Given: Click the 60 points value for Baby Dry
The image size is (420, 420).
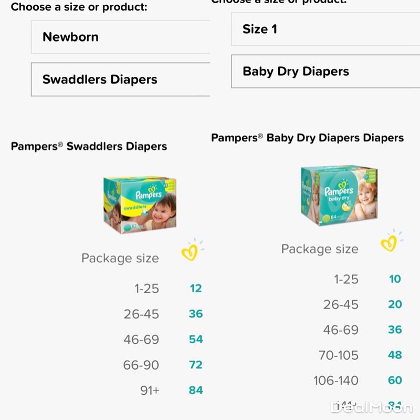Looking at the screenshot, I should (395, 381).
